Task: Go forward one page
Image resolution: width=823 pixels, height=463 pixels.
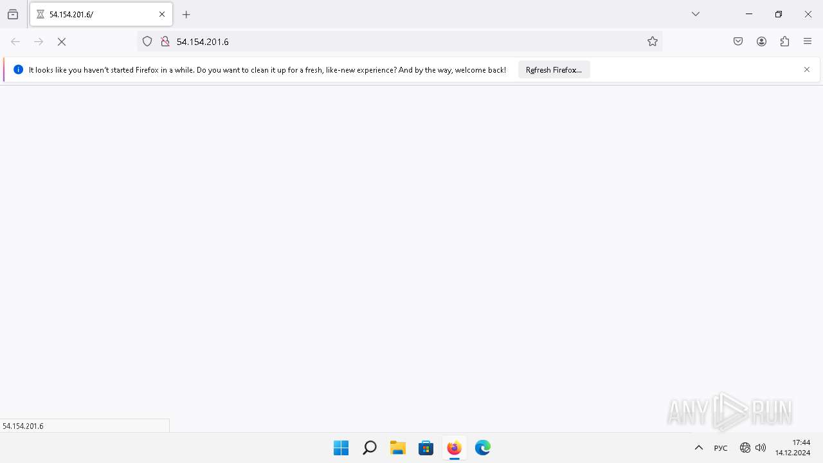Action: pyautogui.click(x=39, y=41)
